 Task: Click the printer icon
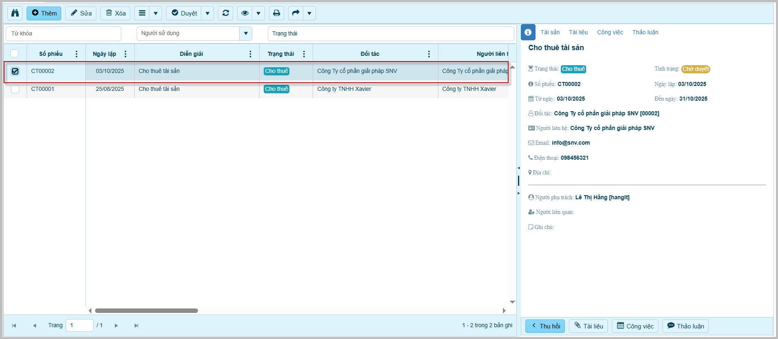coord(276,13)
